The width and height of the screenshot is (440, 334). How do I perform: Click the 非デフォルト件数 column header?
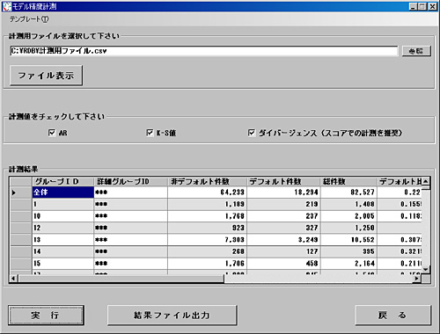207,181
